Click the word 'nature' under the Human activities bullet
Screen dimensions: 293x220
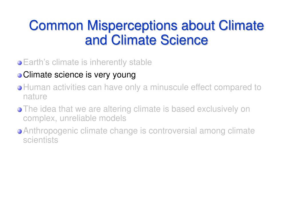(x=35, y=97)
